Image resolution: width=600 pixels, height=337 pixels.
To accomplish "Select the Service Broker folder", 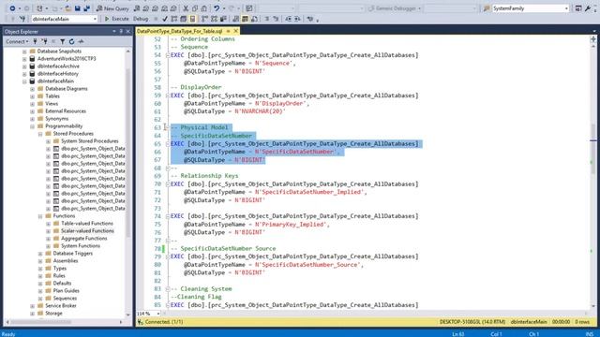I will pos(60,306).
